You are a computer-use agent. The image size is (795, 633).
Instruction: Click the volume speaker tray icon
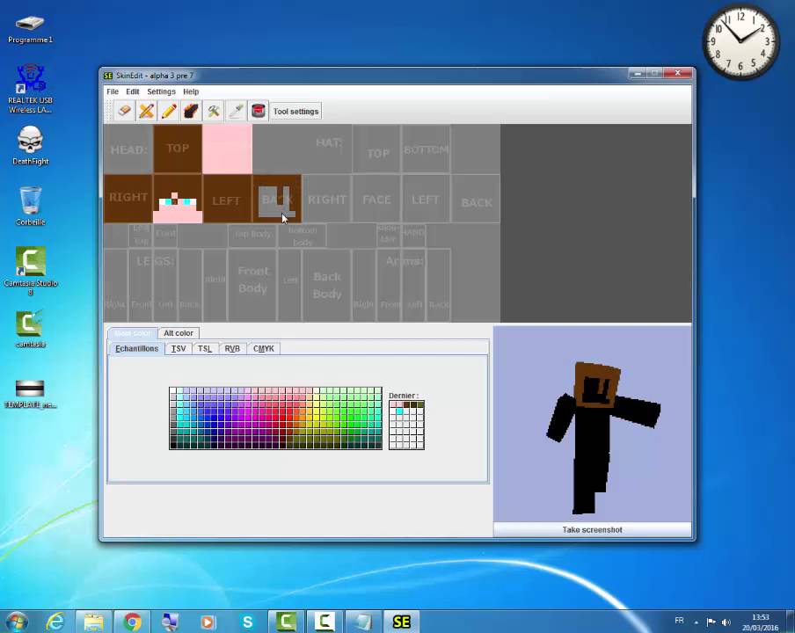(726, 622)
